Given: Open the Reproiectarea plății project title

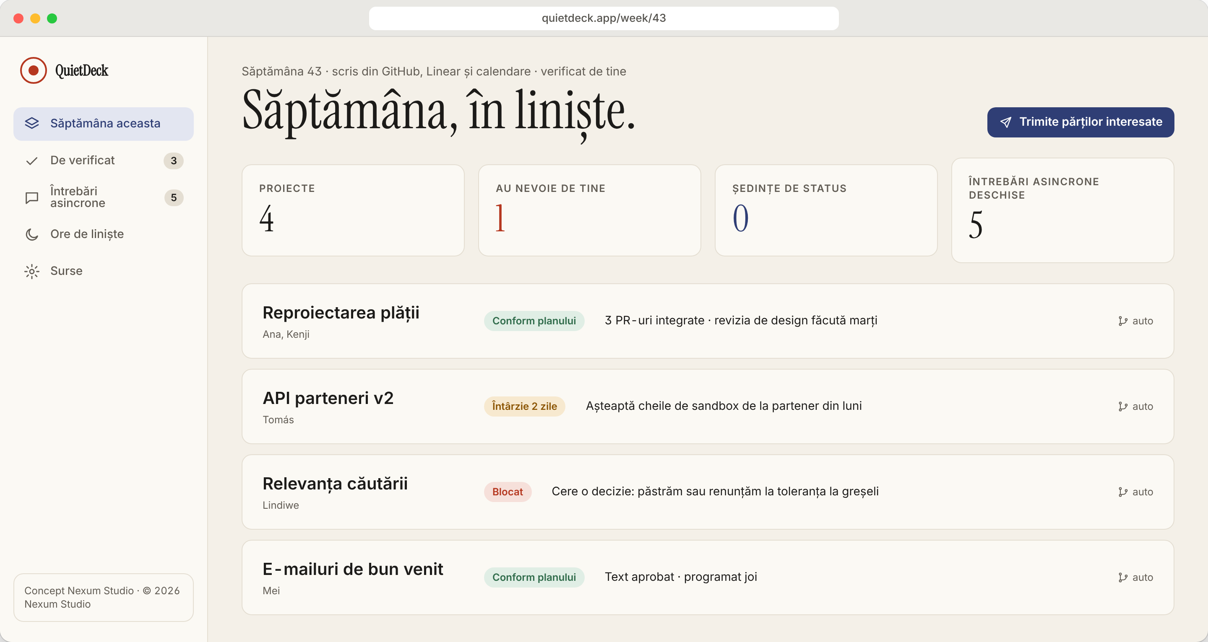Looking at the screenshot, I should [341, 313].
